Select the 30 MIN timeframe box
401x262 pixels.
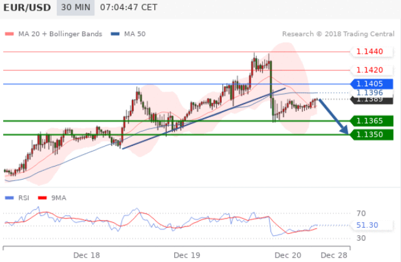click(x=74, y=9)
